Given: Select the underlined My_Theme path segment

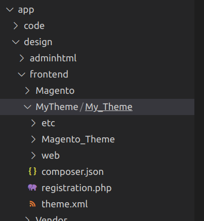Looking at the screenshot, I should 109,107.
